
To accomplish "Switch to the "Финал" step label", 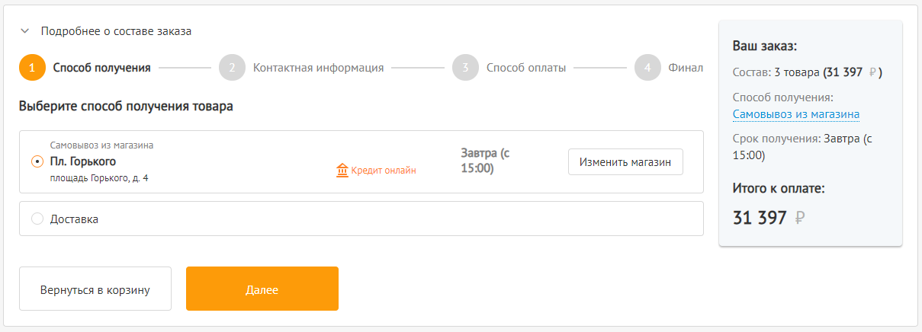I will [x=686, y=68].
